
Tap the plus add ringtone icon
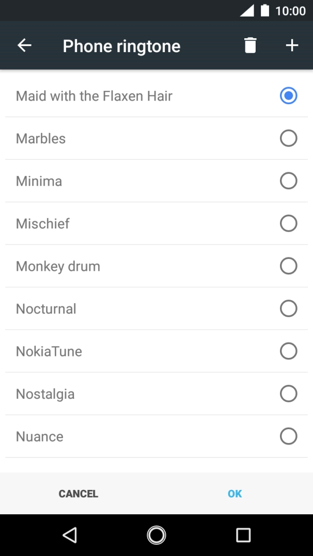click(x=292, y=45)
